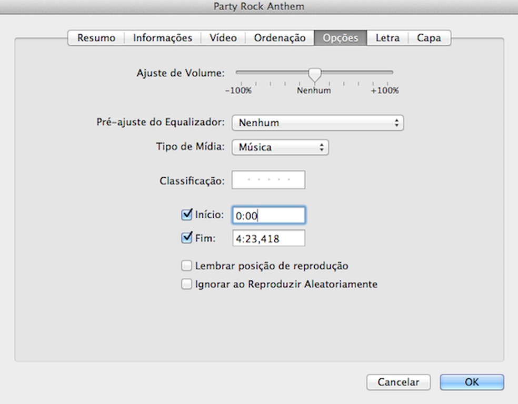Image resolution: width=518 pixels, height=404 pixels.
Task: Click the Fim time field
Action: [268, 238]
